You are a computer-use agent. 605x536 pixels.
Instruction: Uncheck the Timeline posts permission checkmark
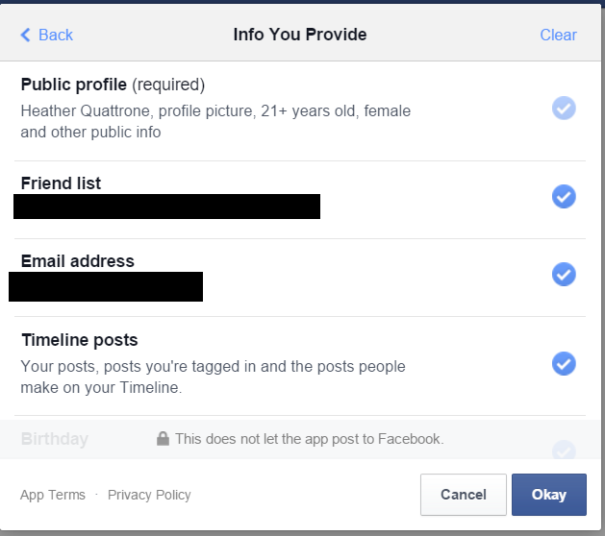(x=564, y=363)
